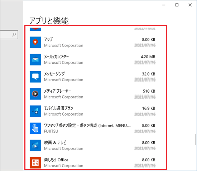The width and height of the screenshot is (197, 171).
Task: Click Microsoft Corporation under 楽しもう Office
Action: 63,166
